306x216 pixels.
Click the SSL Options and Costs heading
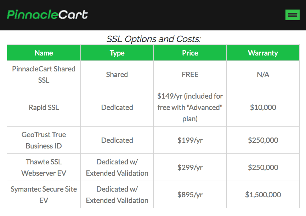point(154,39)
